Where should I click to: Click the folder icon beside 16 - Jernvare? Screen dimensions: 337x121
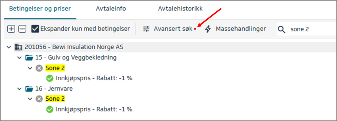tap(29, 89)
